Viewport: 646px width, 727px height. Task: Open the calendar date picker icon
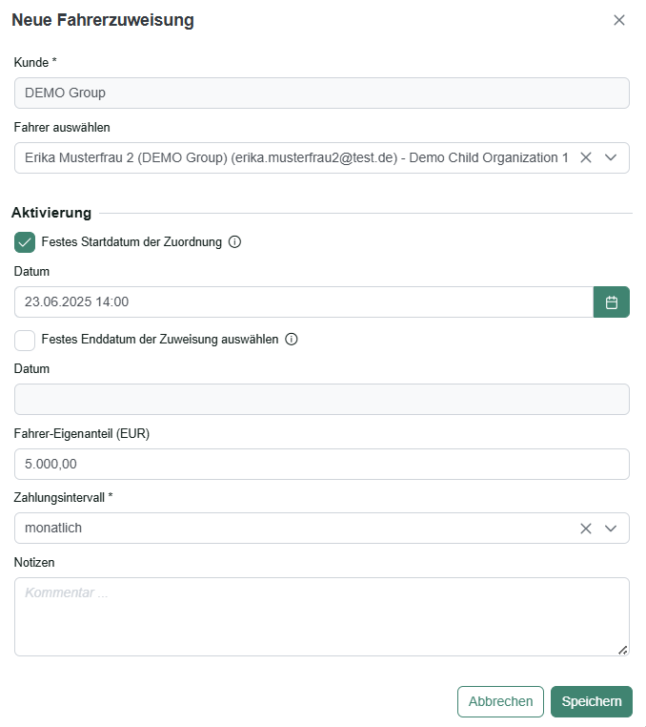pos(611,302)
